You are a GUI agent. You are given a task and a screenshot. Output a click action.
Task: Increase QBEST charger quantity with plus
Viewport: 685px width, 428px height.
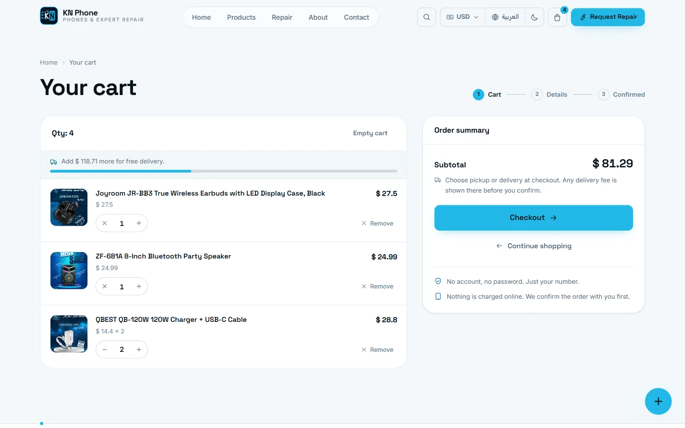[139, 350]
